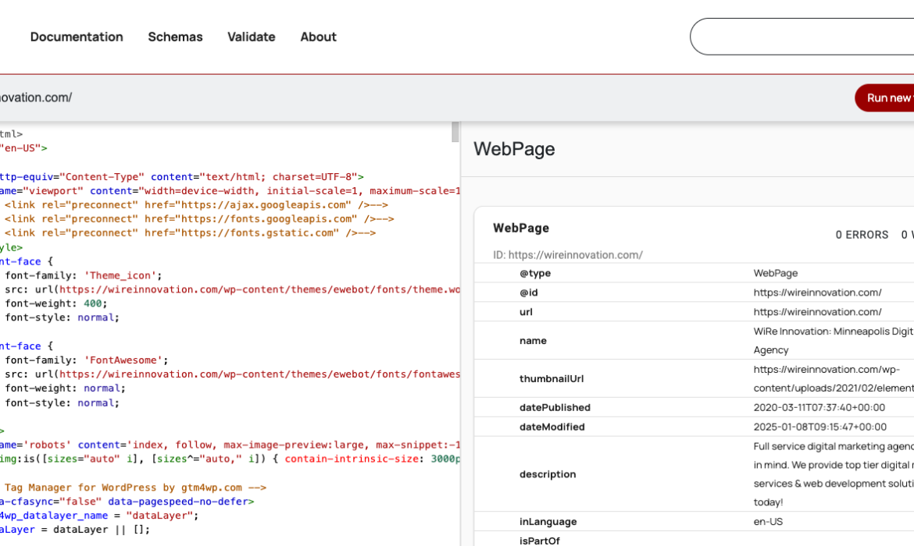Click the search input field in header

tap(801, 37)
